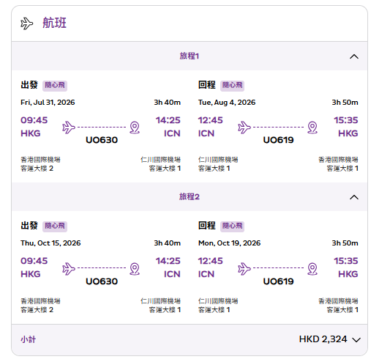
Task: Click the date Thu, Oct 15, 2026
Action: click(50, 243)
